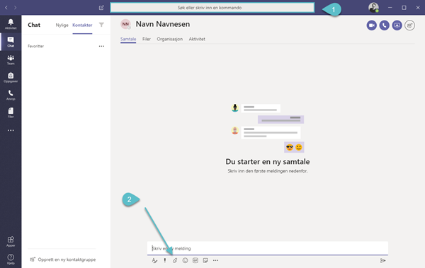Switch to the Nylige chat list
This screenshot has width=425, height=268.
click(62, 25)
